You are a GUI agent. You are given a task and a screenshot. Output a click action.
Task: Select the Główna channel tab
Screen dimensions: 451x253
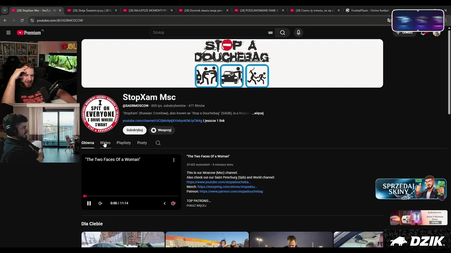click(x=88, y=143)
